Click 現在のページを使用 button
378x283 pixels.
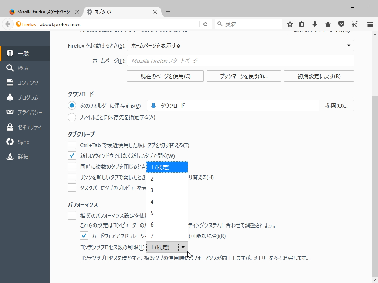pos(165,76)
